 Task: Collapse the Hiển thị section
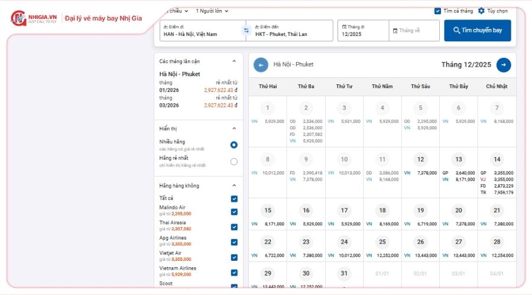[x=234, y=129]
